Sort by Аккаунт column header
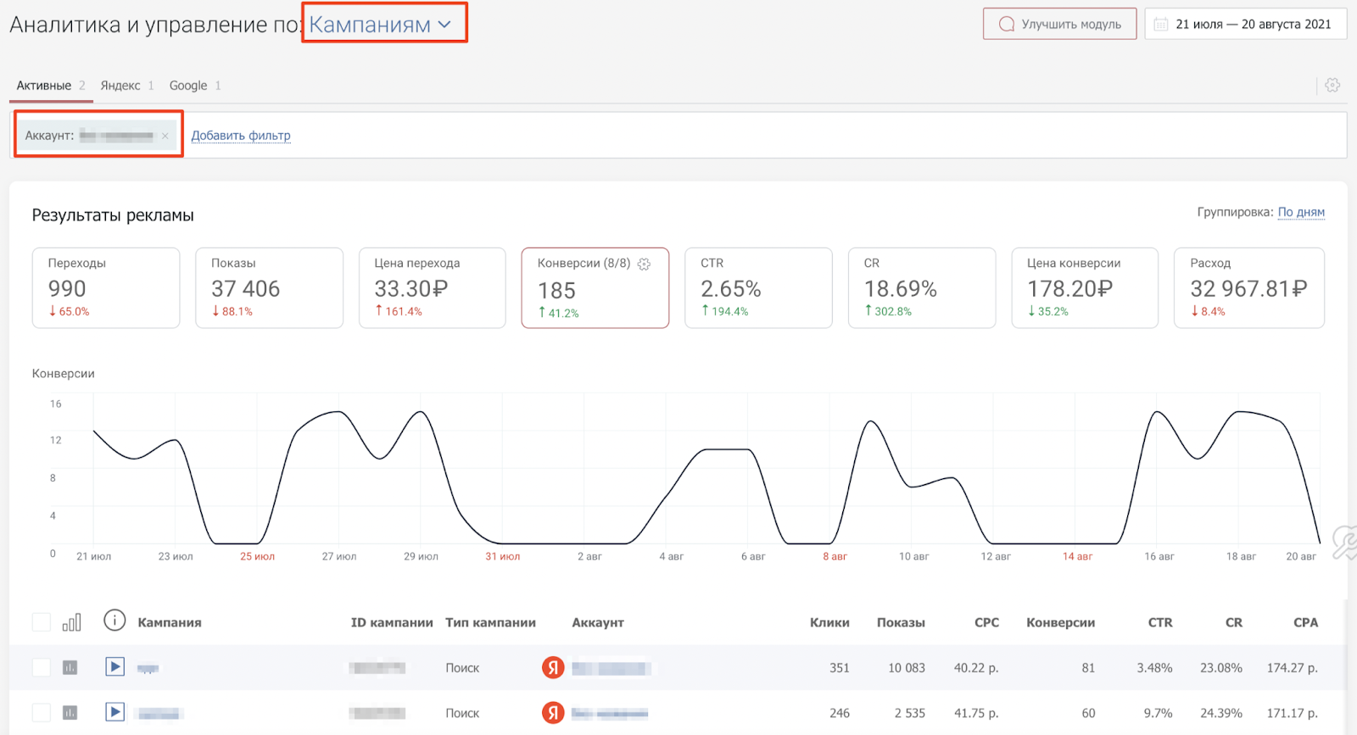This screenshot has width=1357, height=735. click(x=598, y=622)
